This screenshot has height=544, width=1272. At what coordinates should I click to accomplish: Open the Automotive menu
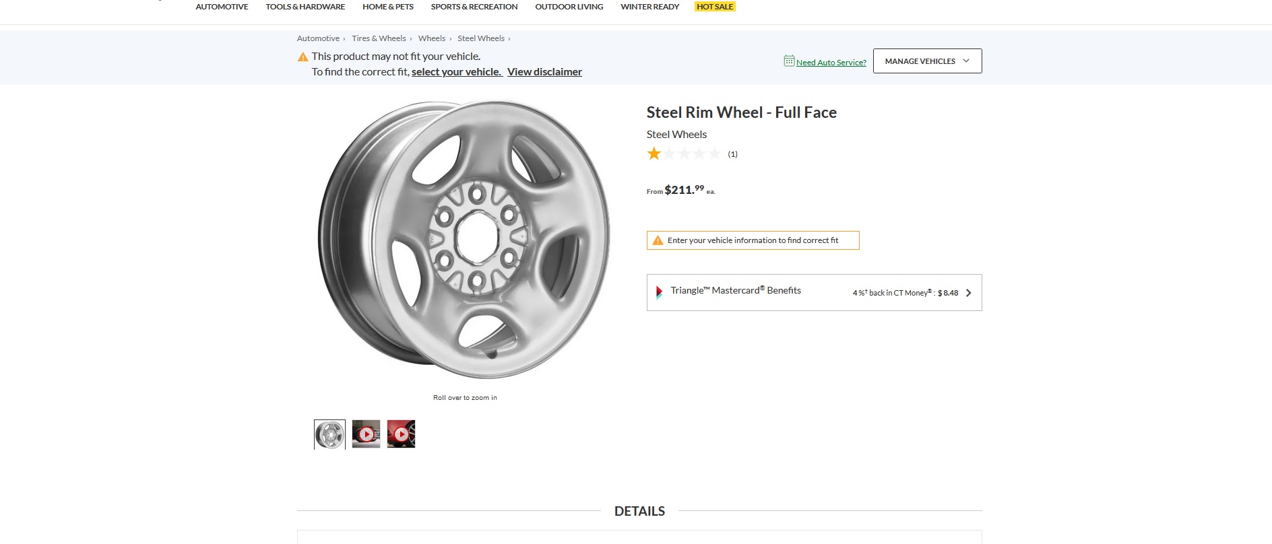click(x=222, y=7)
